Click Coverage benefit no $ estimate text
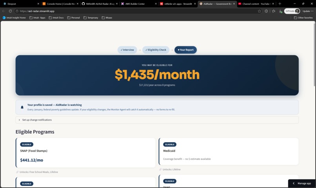 pos(187,159)
